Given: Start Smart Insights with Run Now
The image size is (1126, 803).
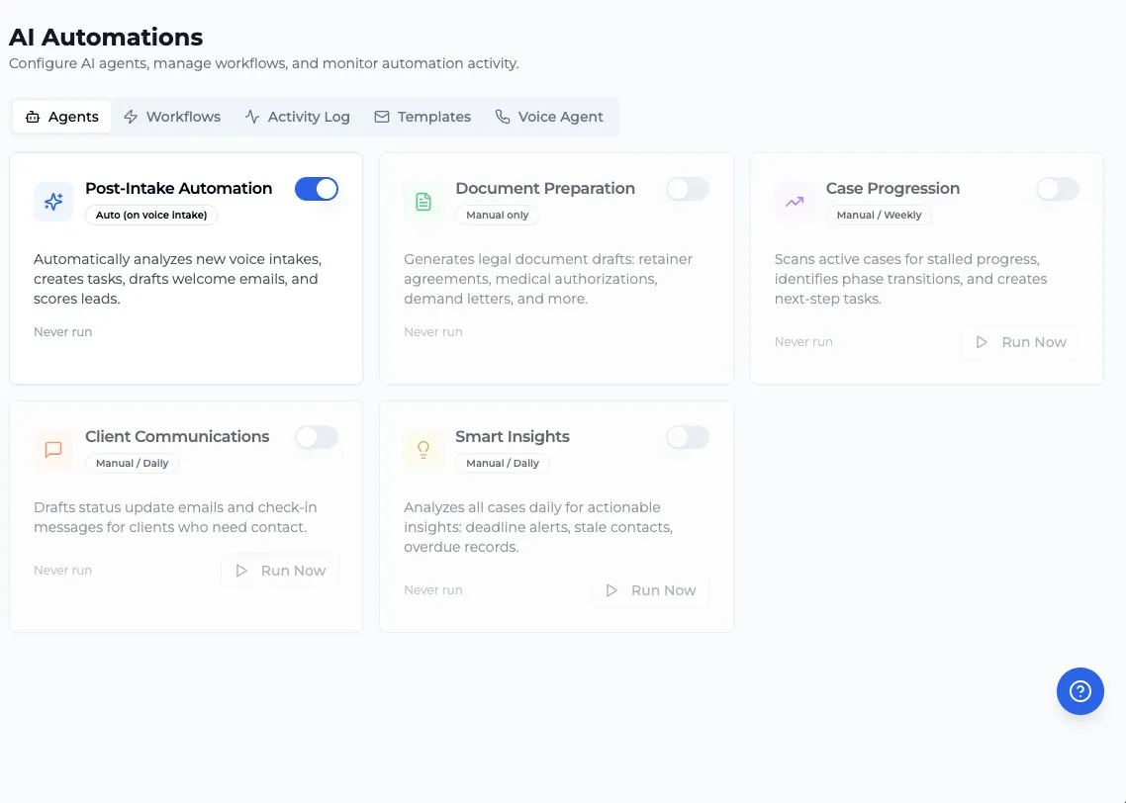Looking at the screenshot, I should coord(651,590).
